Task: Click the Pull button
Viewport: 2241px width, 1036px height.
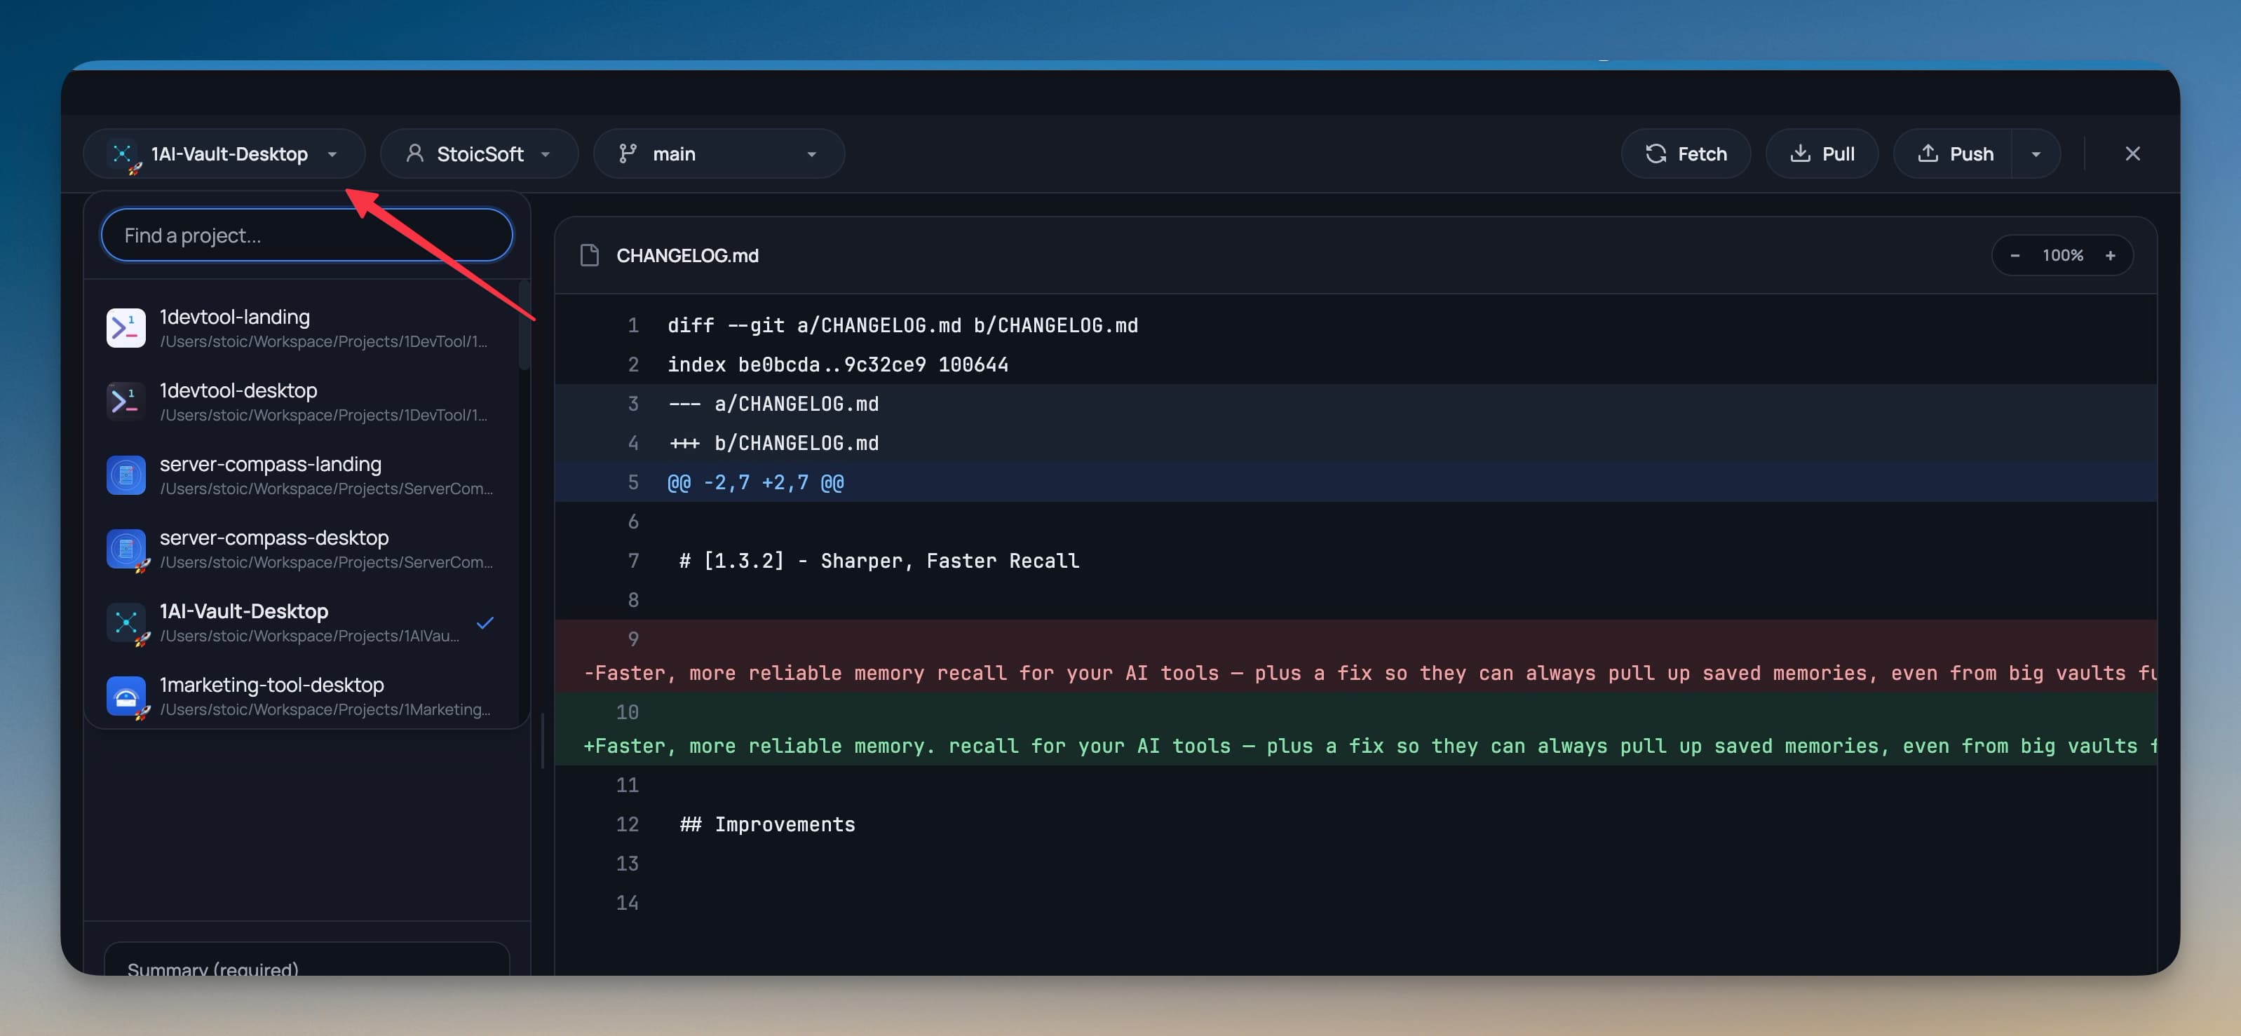Action: 1822,154
